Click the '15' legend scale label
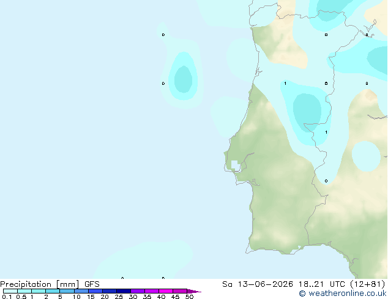 point(91,297)
